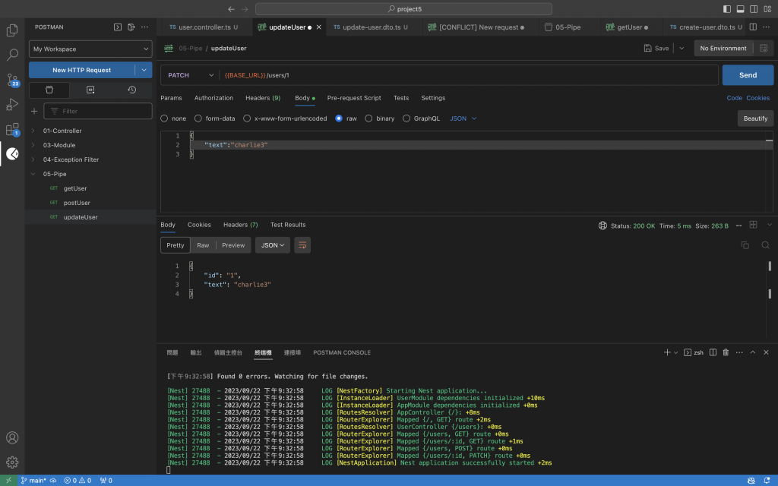The width and height of the screenshot is (778, 486).
Task: Open Source Control view with badge 23
Action: [x=12, y=80]
